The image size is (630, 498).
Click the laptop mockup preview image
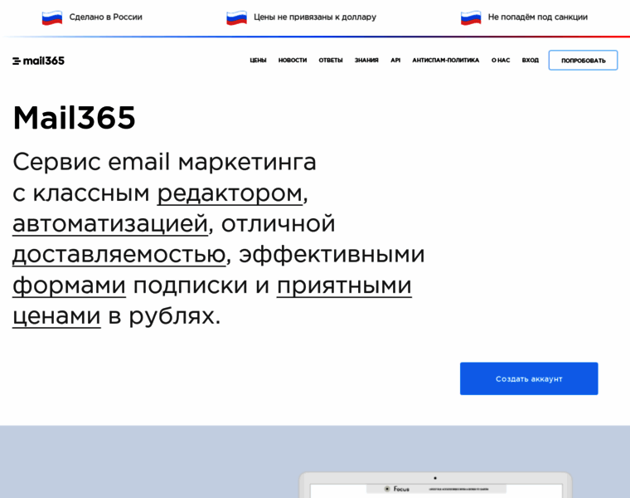[x=435, y=485]
